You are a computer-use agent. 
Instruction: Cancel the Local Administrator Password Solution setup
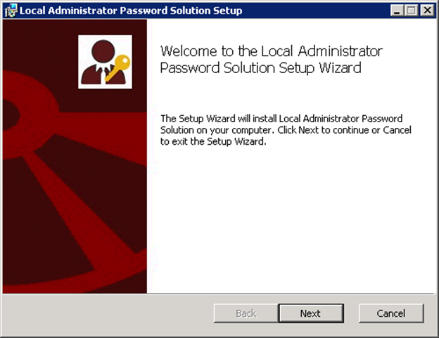coord(391,313)
